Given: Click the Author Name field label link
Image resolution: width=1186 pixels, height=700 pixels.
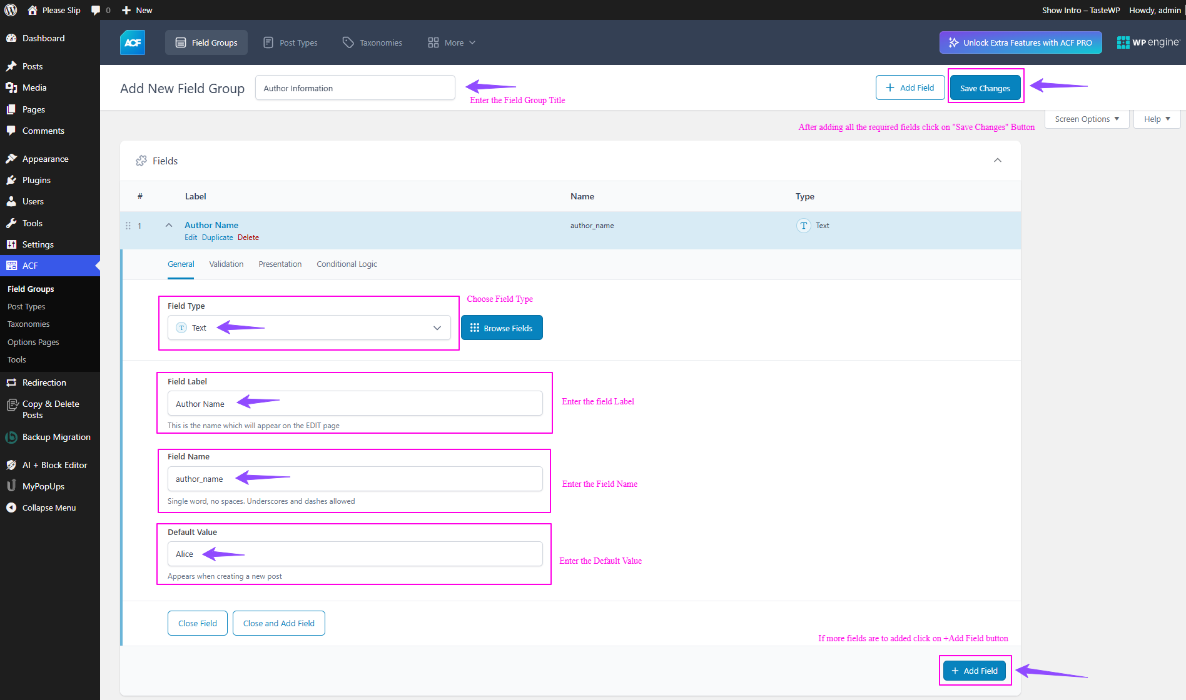Looking at the screenshot, I should pos(211,225).
